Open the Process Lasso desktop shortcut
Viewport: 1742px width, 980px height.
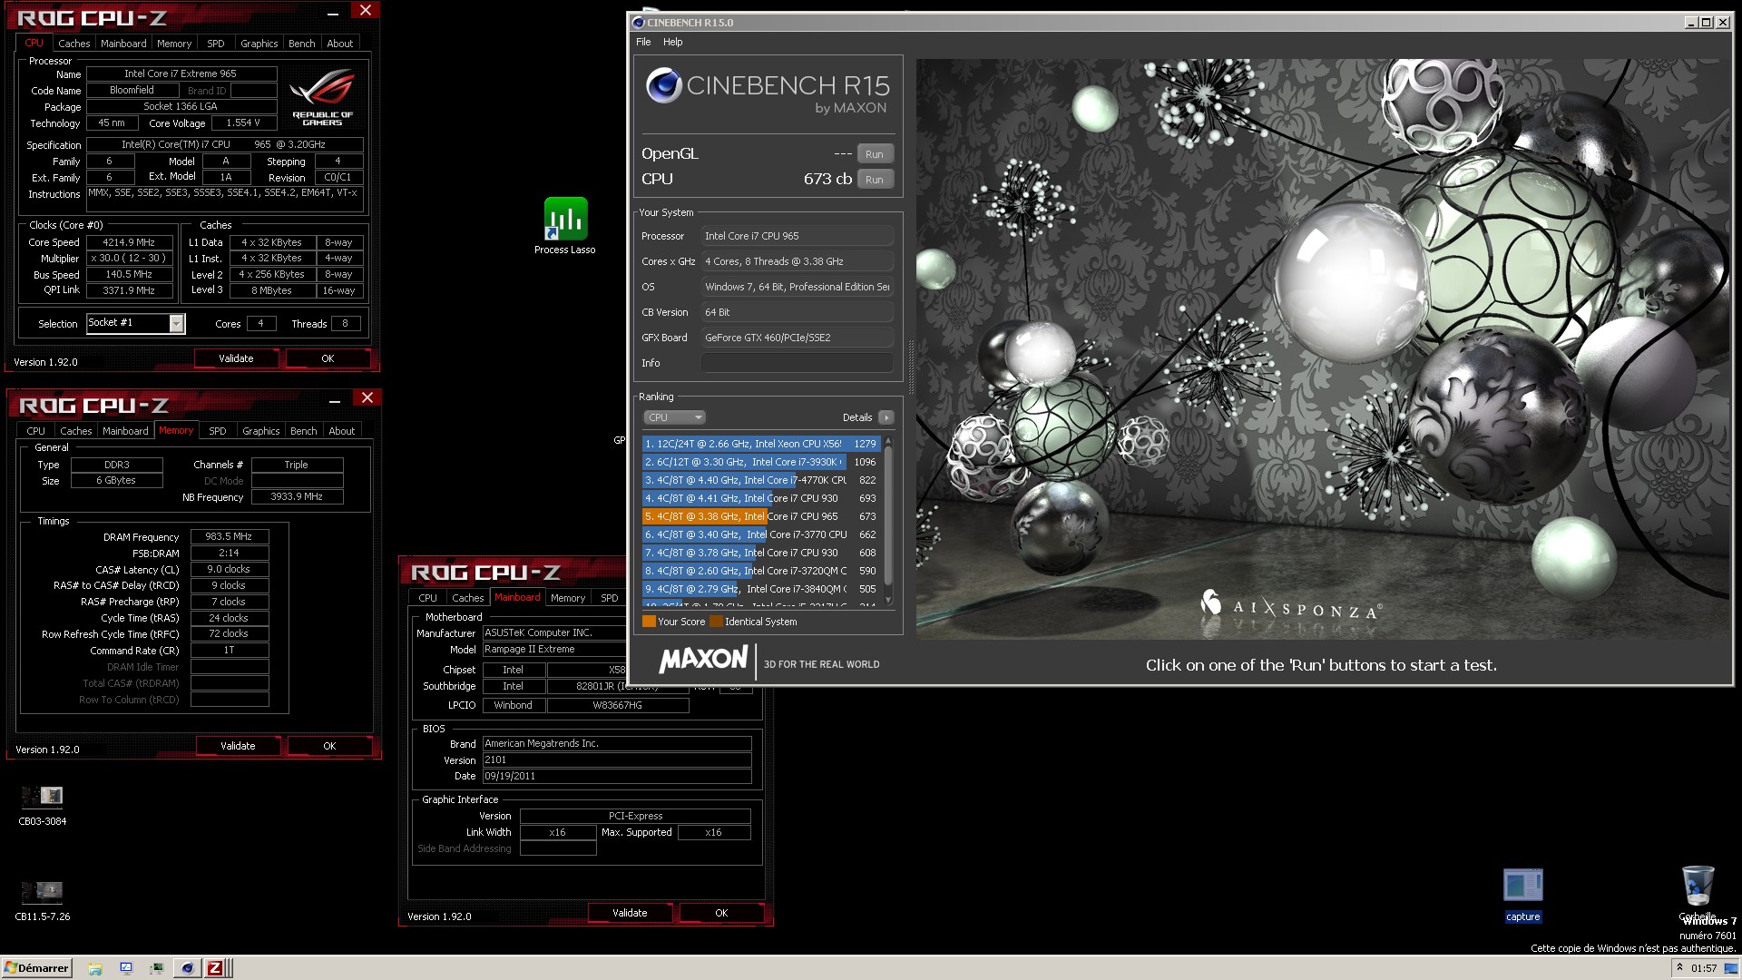click(x=564, y=225)
